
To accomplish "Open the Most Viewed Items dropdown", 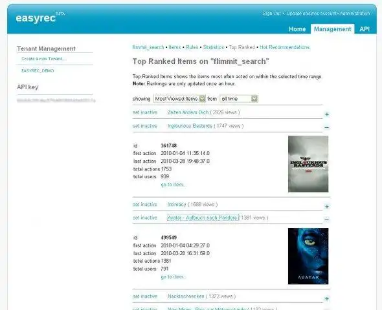I will coord(179,99).
